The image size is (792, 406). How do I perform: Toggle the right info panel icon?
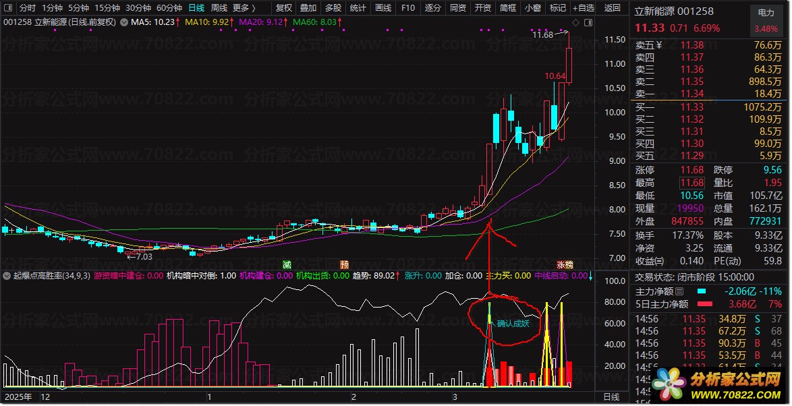pyautogui.click(x=588, y=23)
